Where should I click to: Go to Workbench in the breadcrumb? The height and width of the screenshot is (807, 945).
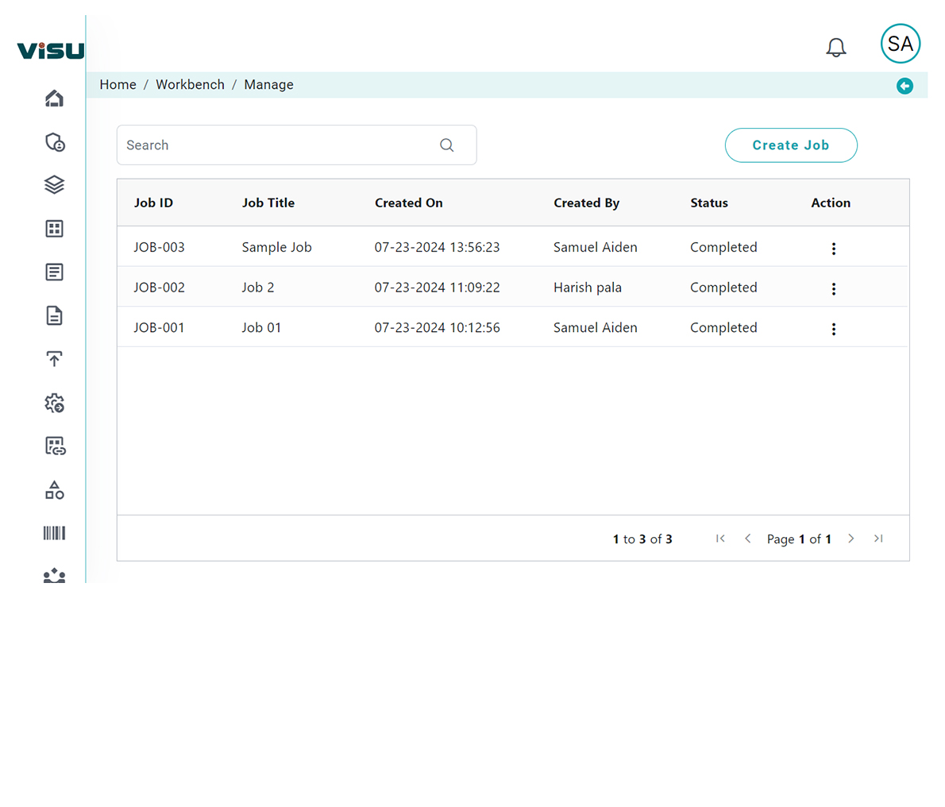(x=190, y=85)
